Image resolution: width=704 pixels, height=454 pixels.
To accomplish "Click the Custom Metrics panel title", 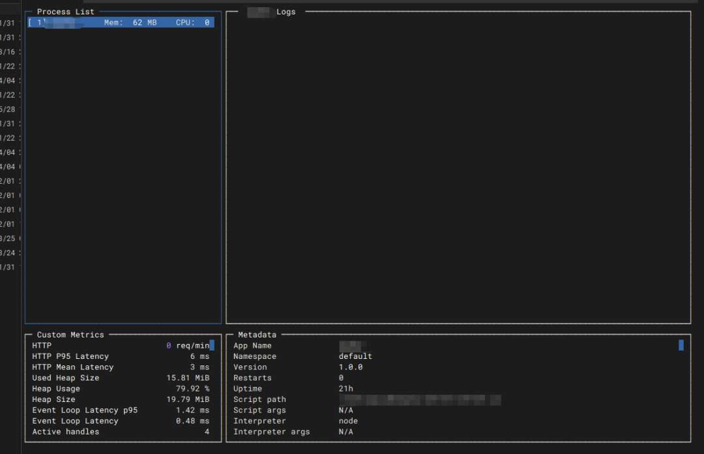I will point(70,335).
